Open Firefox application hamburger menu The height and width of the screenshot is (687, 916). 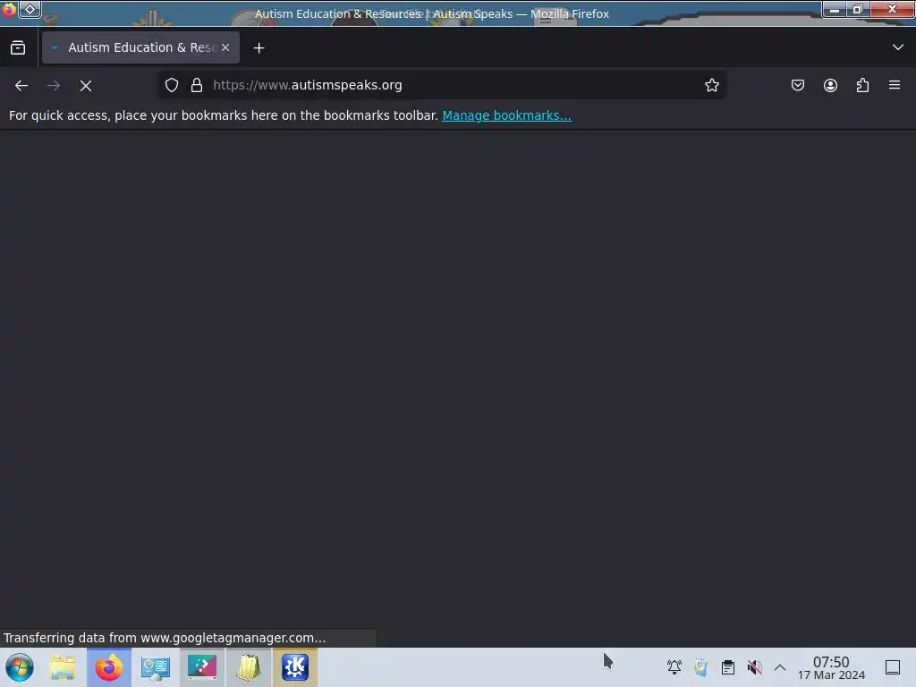(894, 85)
